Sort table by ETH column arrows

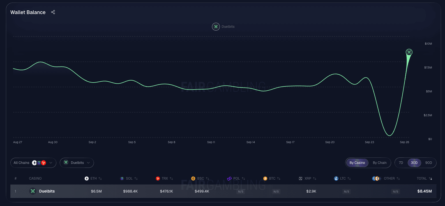tap(100, 178)
